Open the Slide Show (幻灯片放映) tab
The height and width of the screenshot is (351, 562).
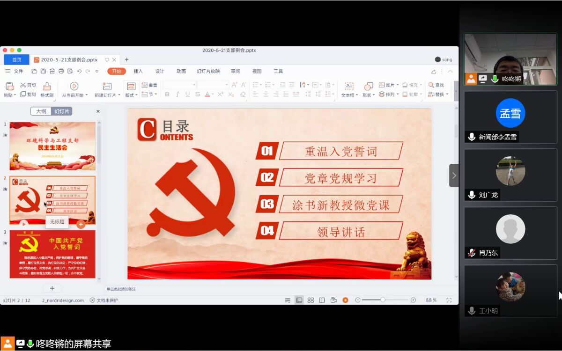point(208,71)
